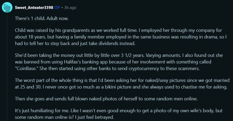Open the Sweet_Anteater3398 avatar icon
The height and width of the screenshot is (121, 233).
click(7, 7)
